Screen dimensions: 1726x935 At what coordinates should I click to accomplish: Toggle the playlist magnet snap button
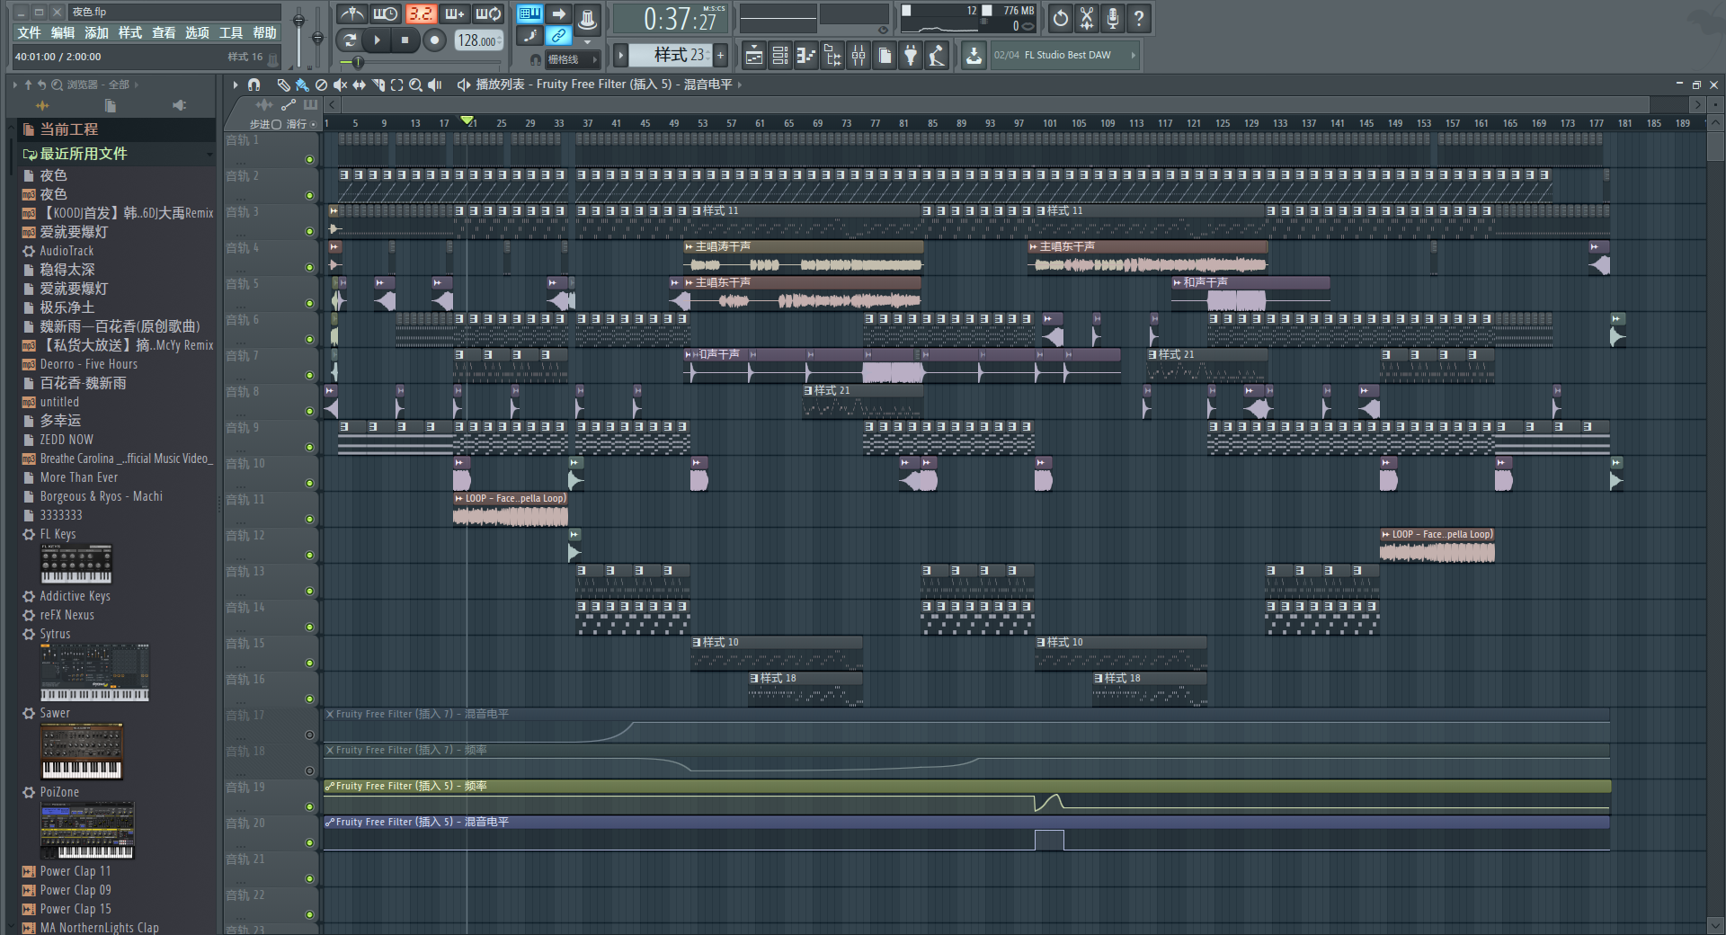pos(254,85)
